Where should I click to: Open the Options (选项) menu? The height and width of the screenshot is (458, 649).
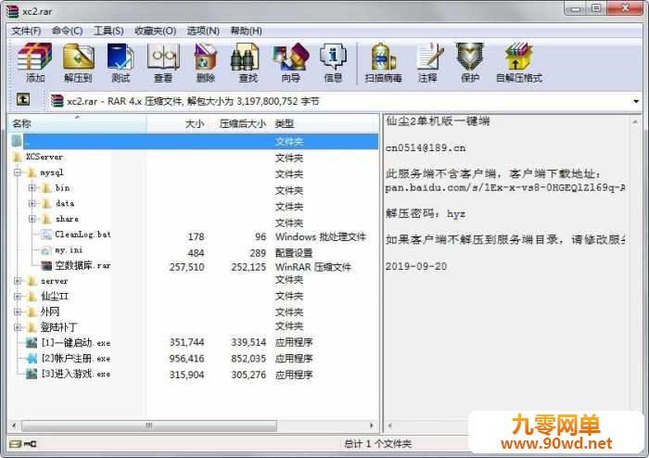203,31
